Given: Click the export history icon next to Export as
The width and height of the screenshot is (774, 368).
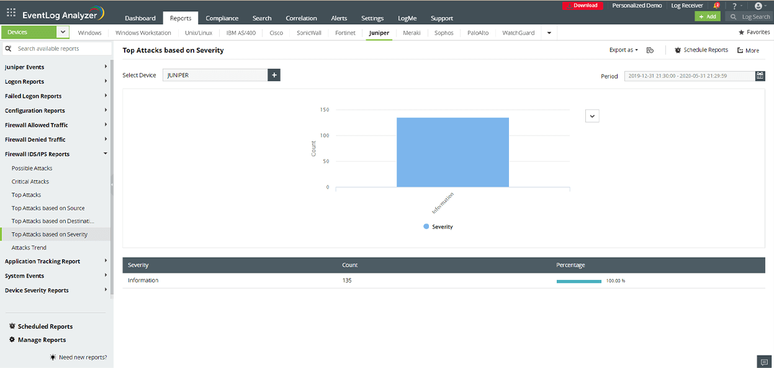Looking at the screenshot, I should 650,50.
